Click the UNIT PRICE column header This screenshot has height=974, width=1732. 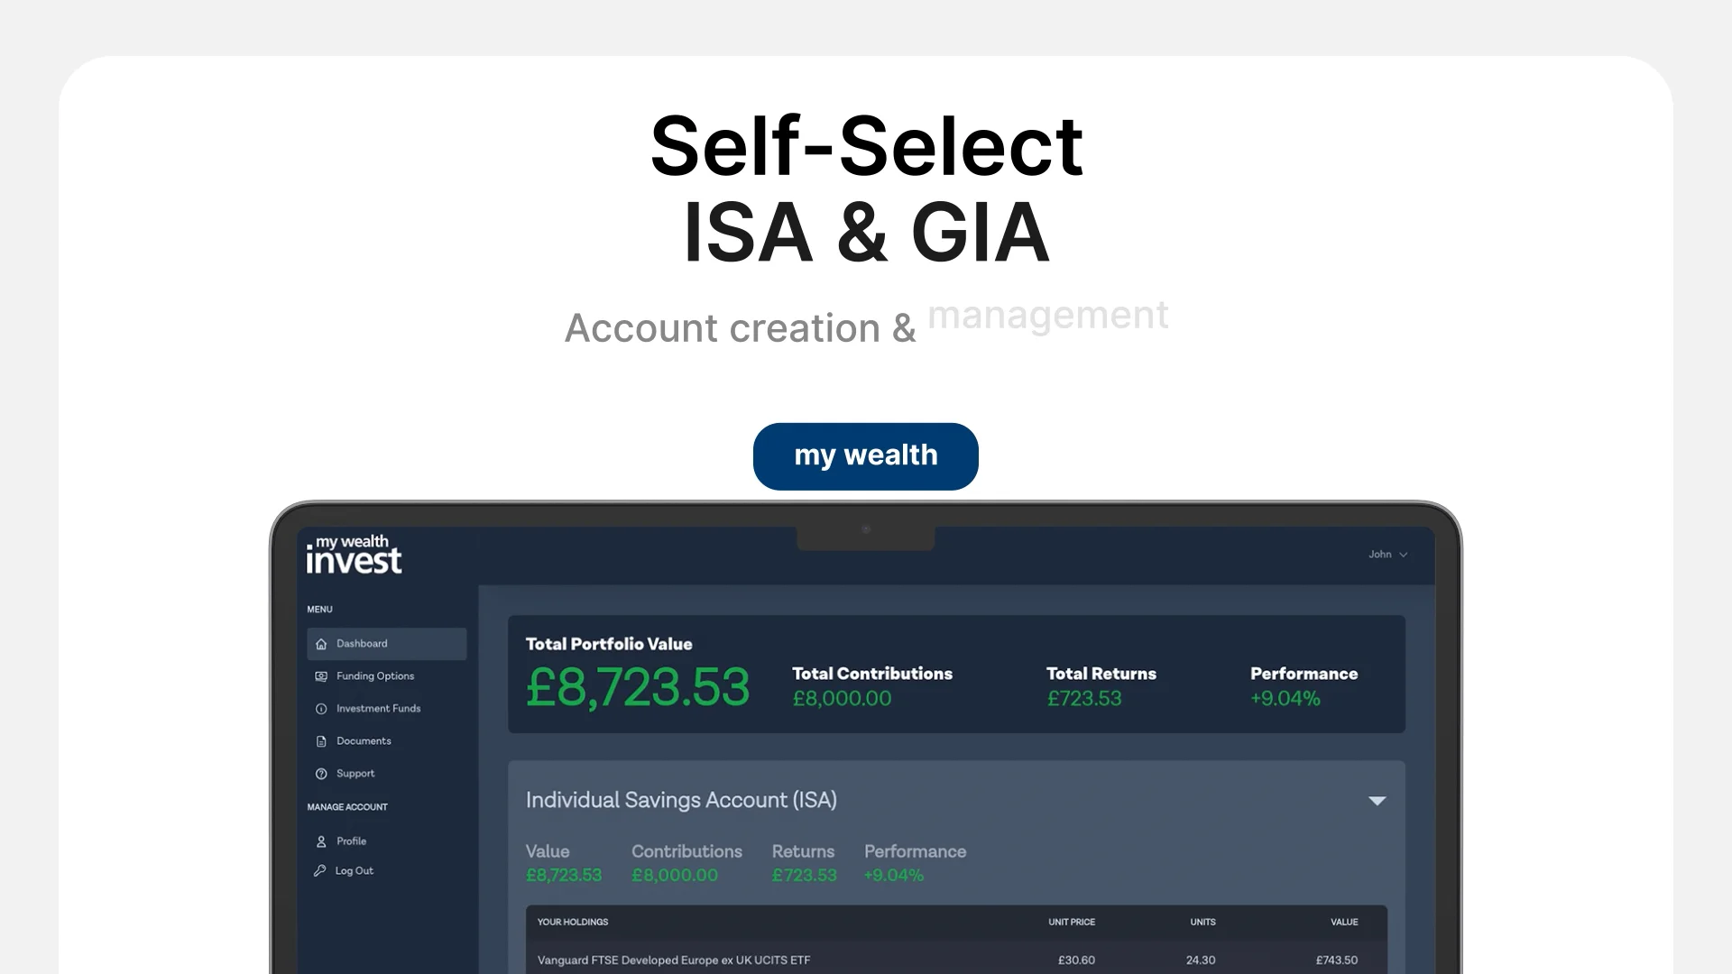pyautogui.click(x=1072, y=923)
